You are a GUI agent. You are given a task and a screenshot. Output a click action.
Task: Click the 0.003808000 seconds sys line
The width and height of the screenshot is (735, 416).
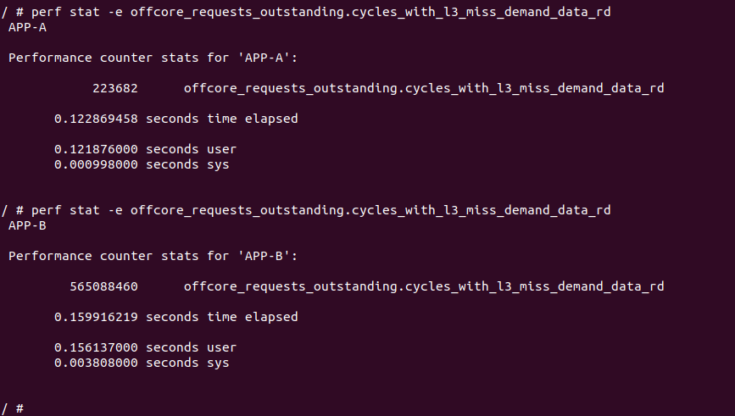[142, 363]
